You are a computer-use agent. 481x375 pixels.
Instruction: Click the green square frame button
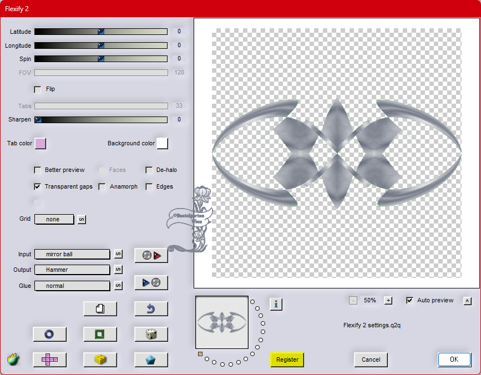[x=100, y=334]
